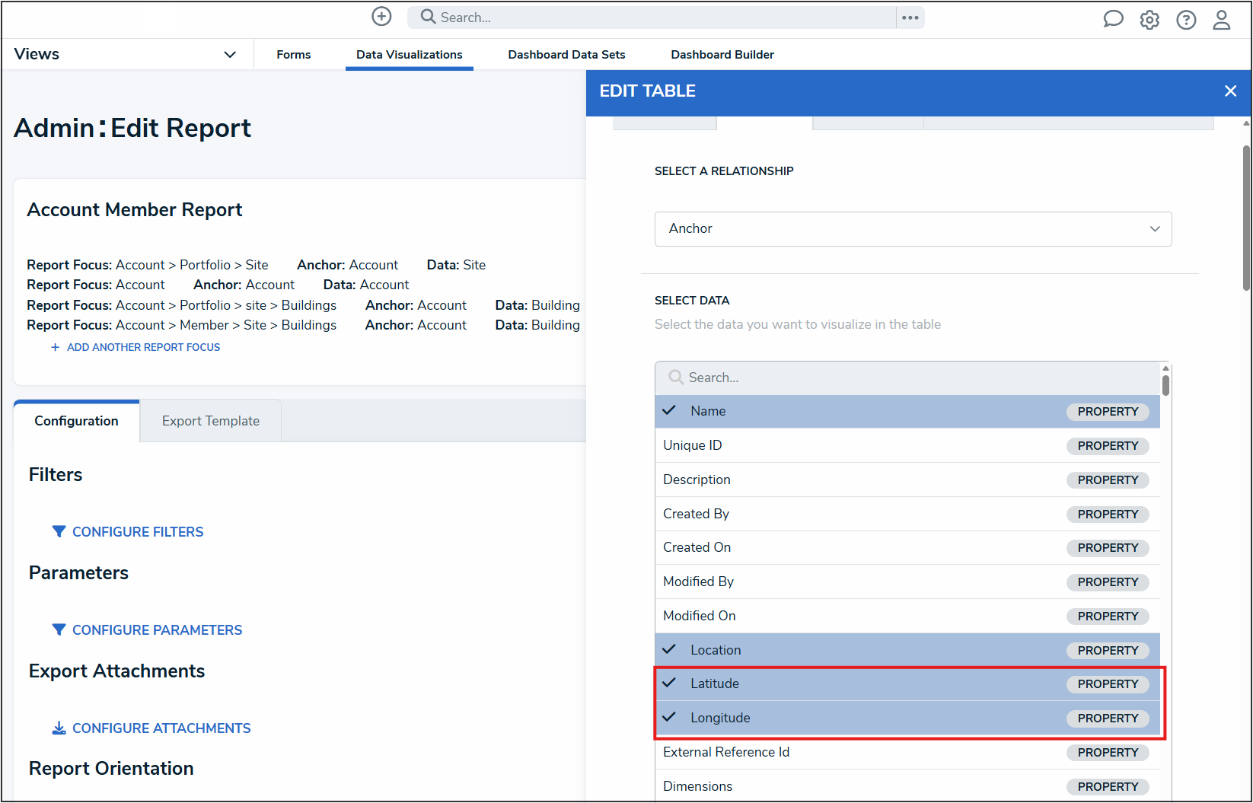
Task: Close the Edit Table panel
Action: (x=1230, y=91)
